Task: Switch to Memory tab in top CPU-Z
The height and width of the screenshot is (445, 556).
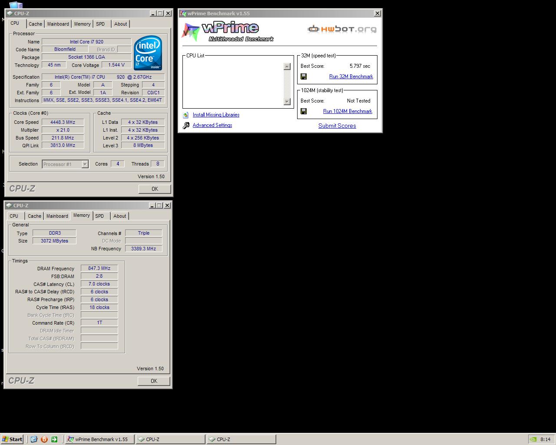Action: tap(83, 24)
